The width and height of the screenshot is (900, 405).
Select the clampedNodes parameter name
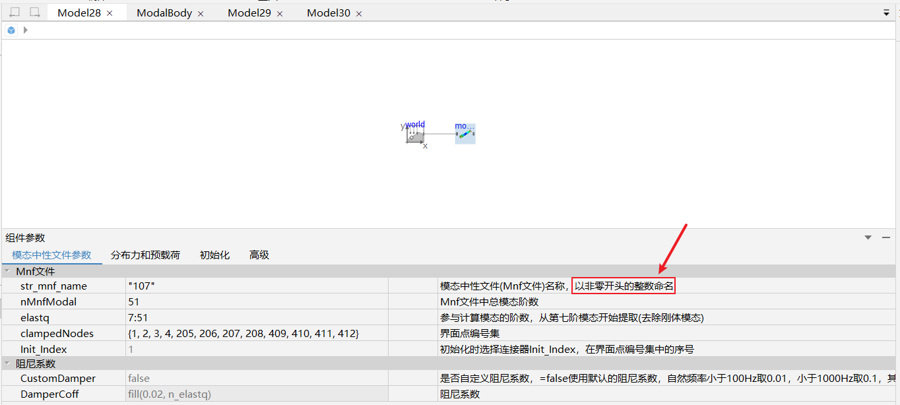tap(57, 333)
